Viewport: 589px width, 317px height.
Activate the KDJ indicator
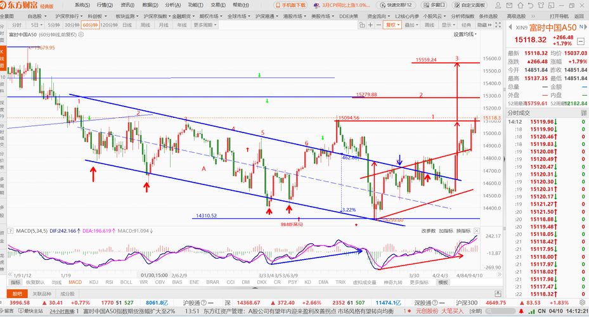point(94,282)
